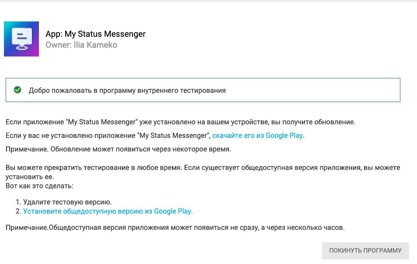Click the 'Owner: Ilia Kameko' text
Screen dimensions: 417x264
[x=81, y=45]
